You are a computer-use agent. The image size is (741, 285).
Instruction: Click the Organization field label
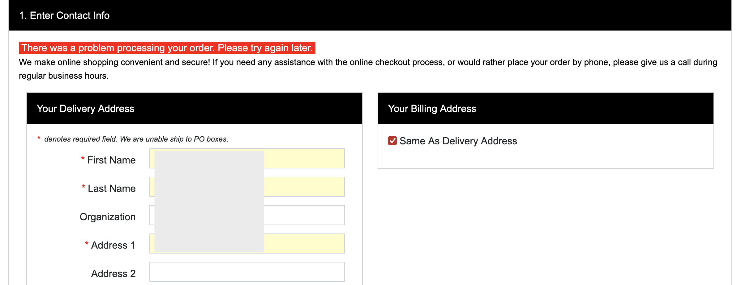[107, 217]
